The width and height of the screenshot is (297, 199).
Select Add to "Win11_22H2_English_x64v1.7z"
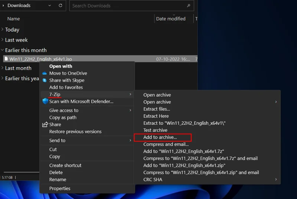[x=183, y=151]
